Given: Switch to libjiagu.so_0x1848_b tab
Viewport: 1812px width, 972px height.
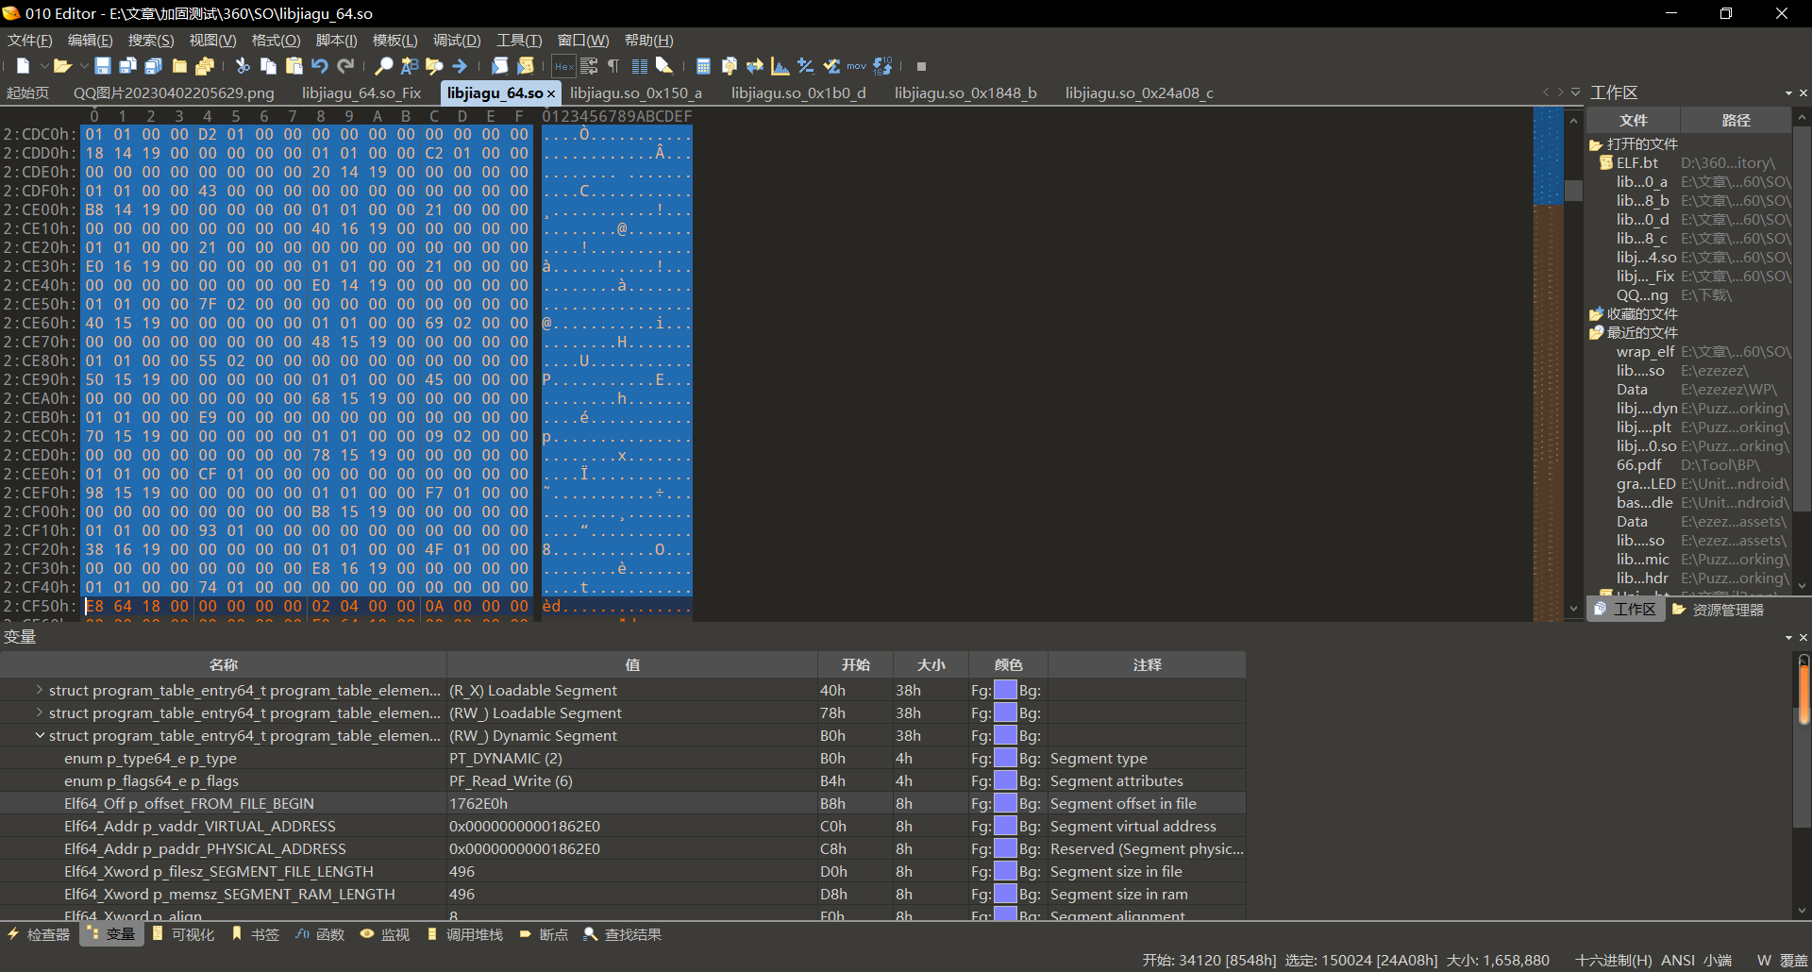Looking at the screenshot, I should click(965, 93).
